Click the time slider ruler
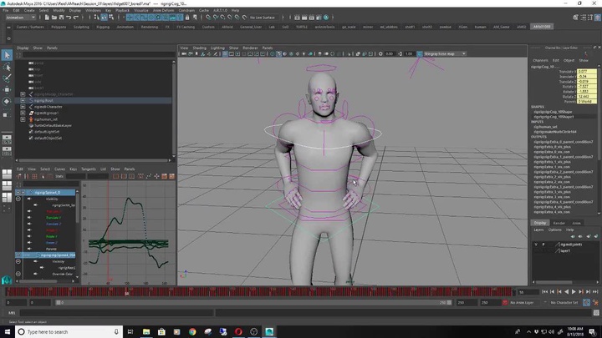602x338 pixels. coord(251,292)
